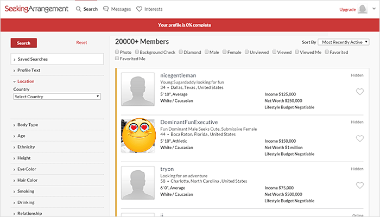Click the profile avatar icon

click(x=363, y=9)
